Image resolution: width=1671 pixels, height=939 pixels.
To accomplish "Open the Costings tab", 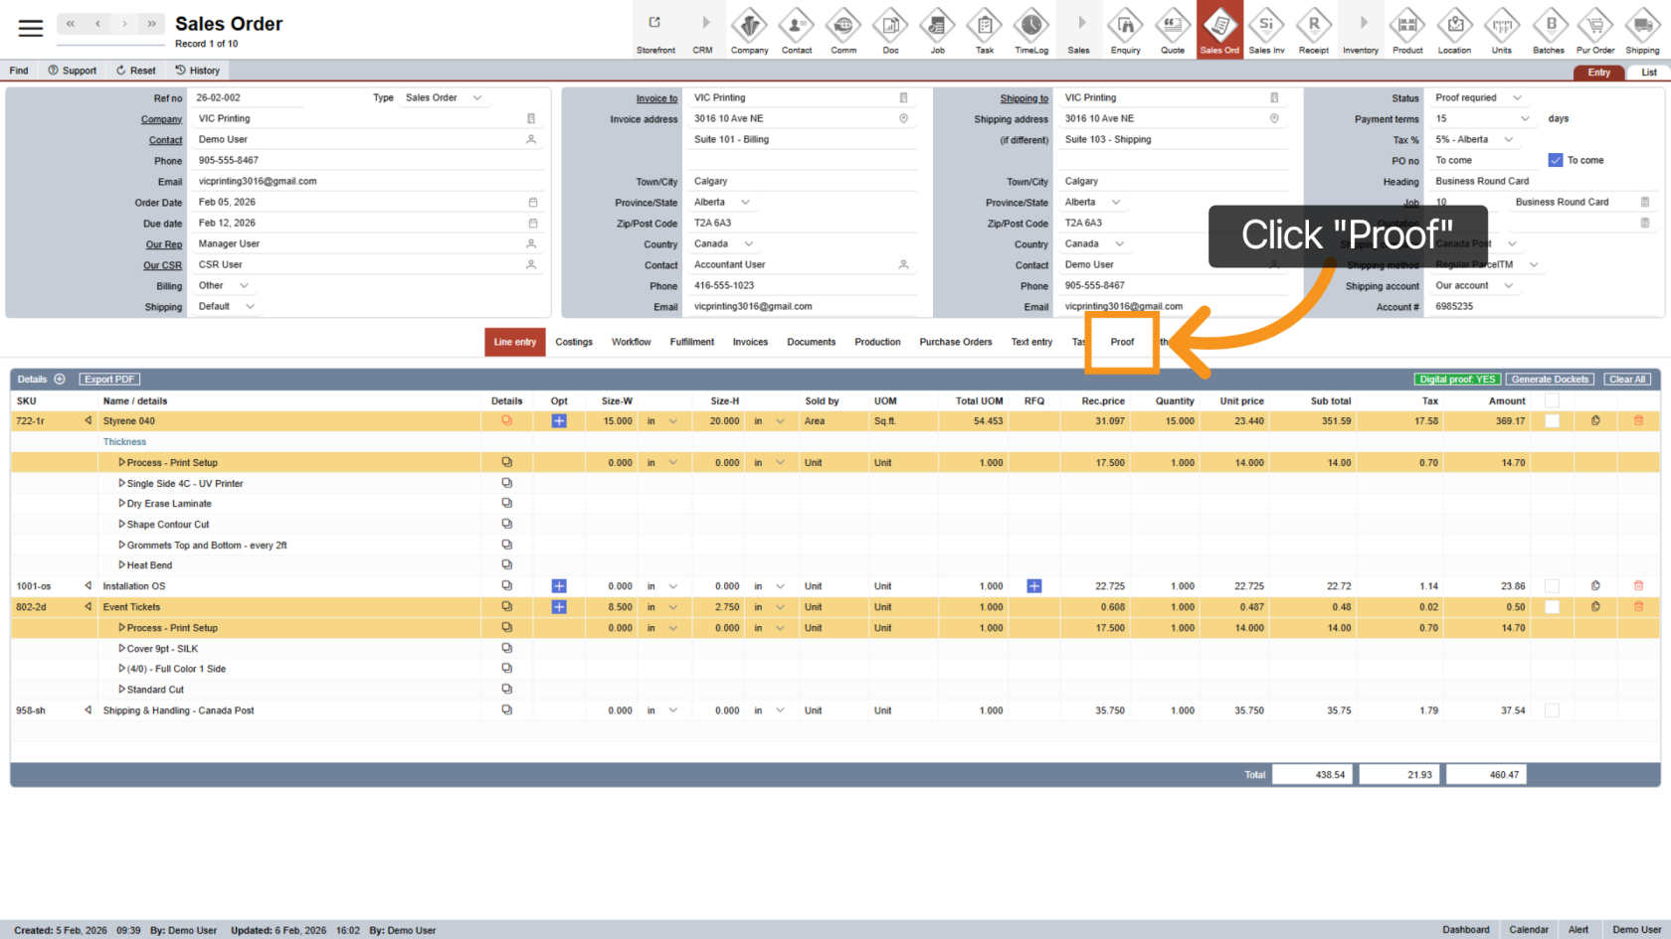I will [x=574, y=342].
